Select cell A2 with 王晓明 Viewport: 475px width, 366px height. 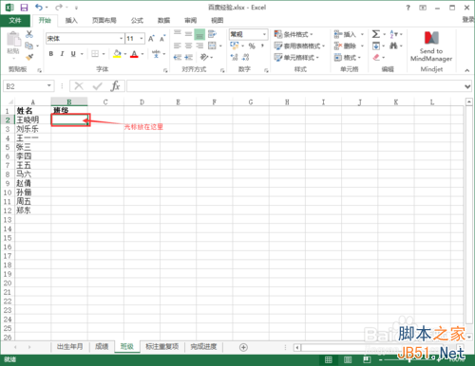pyautogui.click(x=32, y=119)
